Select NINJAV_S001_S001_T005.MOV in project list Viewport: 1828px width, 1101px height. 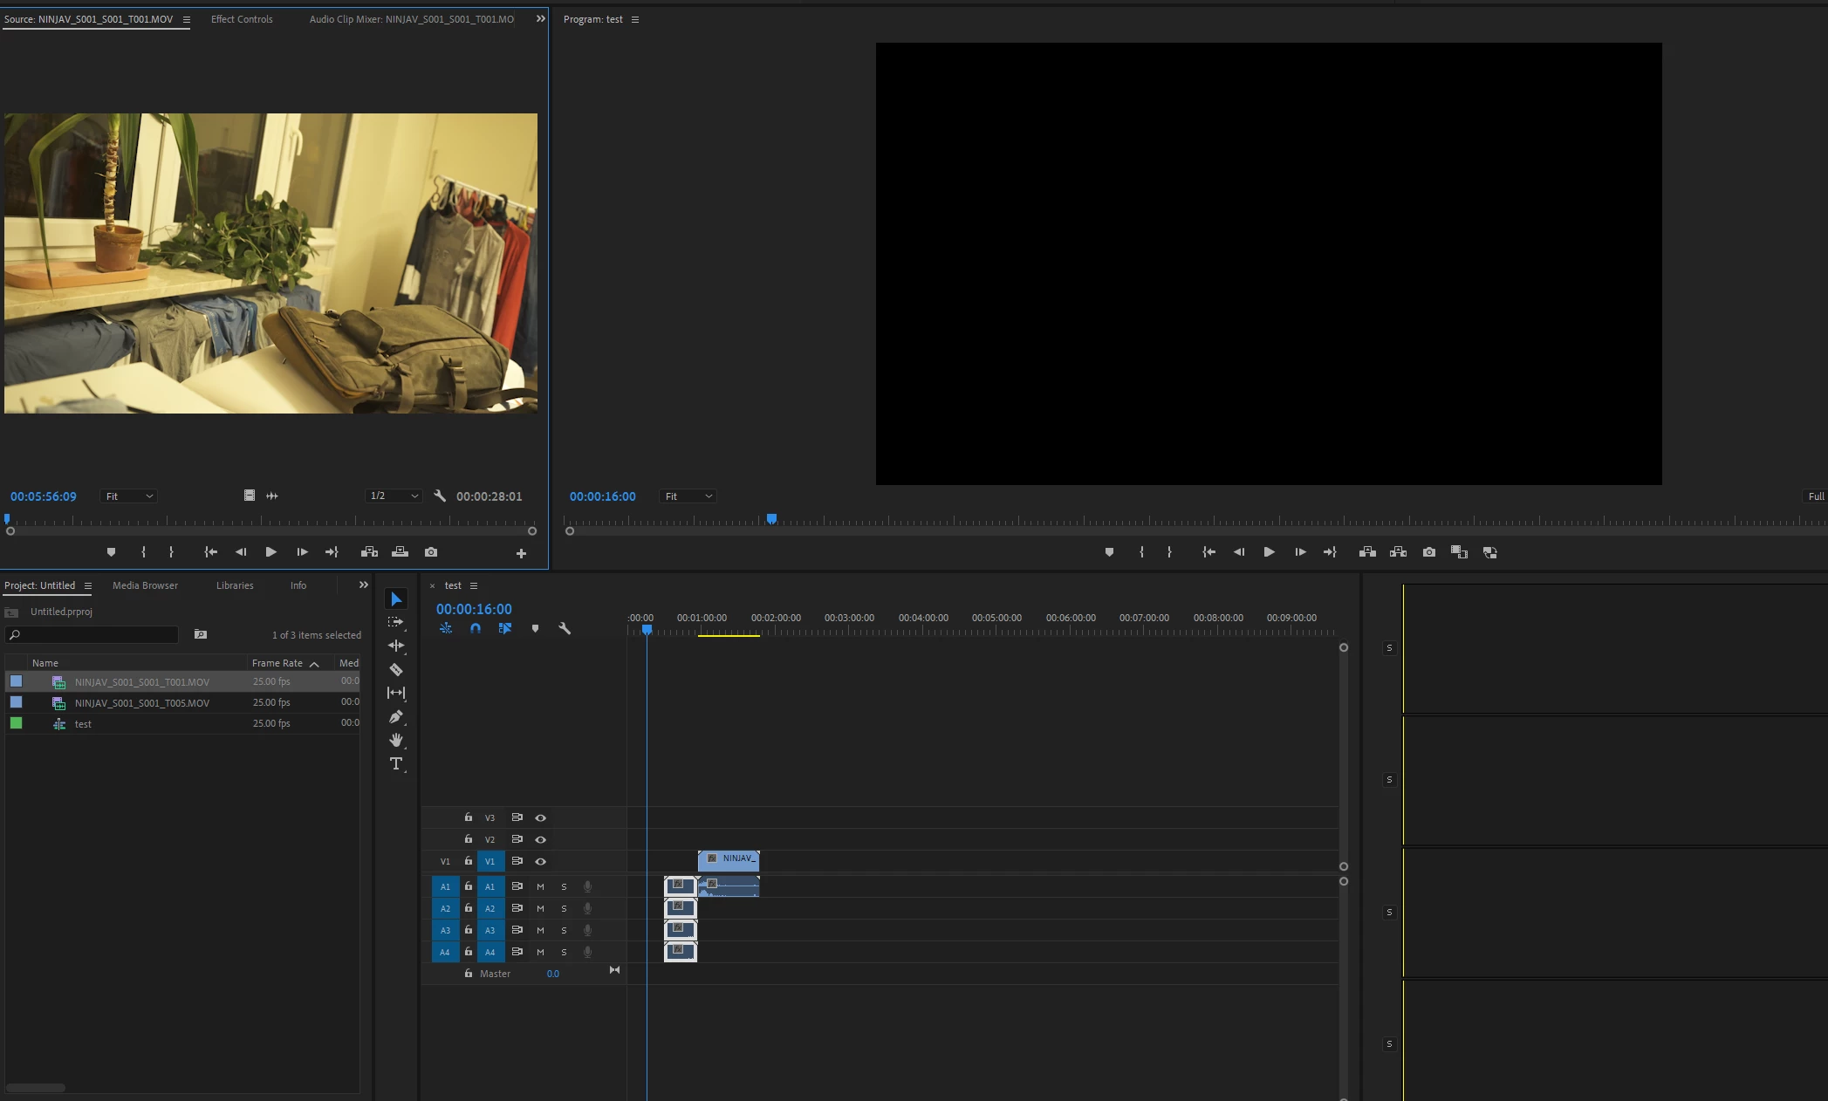point(142,703)
